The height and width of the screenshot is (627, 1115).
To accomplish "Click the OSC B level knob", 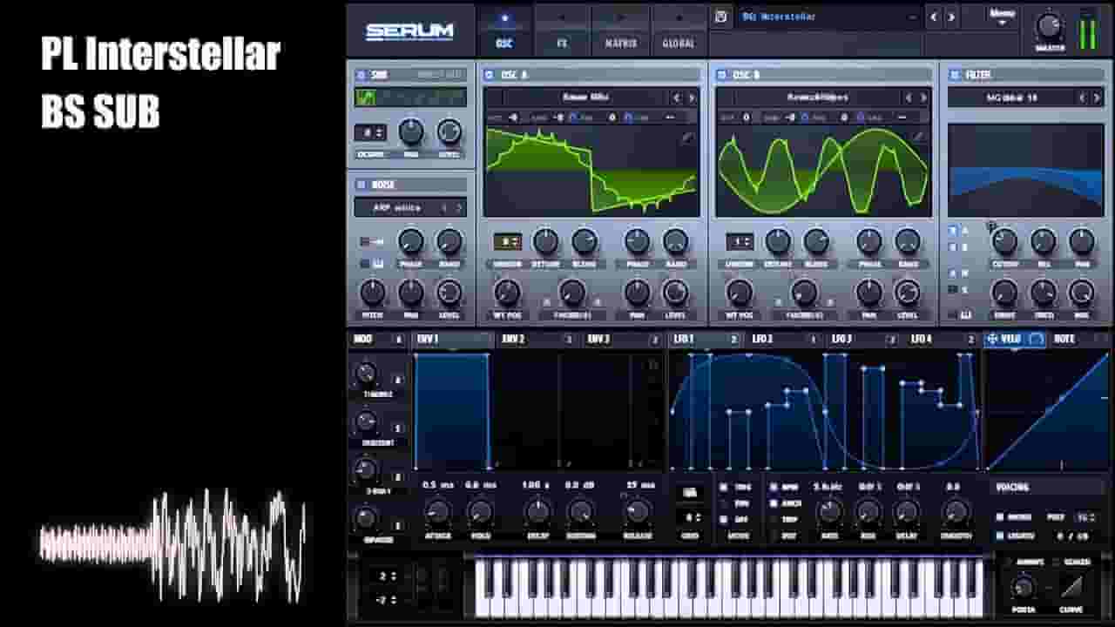I will pos(908,293).
